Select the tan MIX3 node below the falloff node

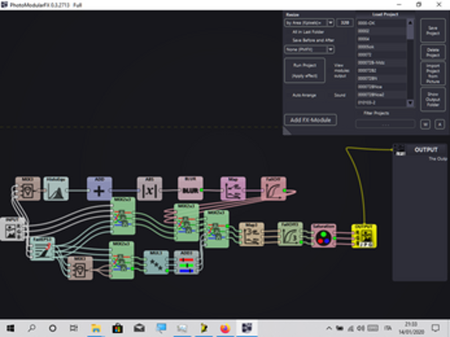pos(80,268)
